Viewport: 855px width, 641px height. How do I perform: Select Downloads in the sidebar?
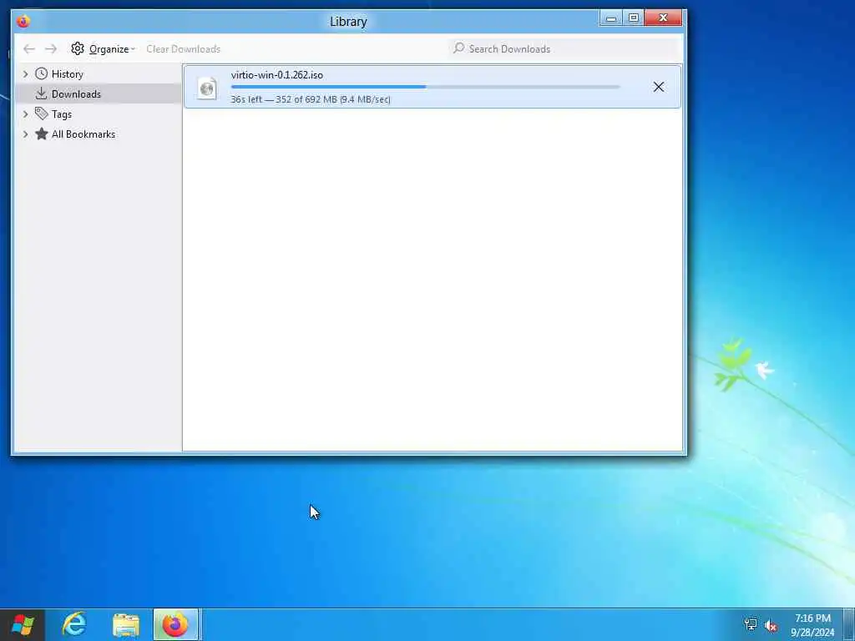click(x=99, y=93)
